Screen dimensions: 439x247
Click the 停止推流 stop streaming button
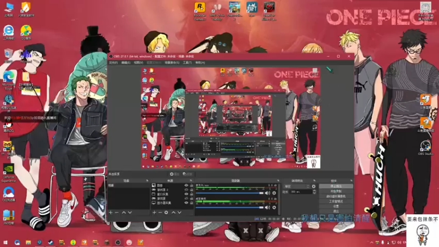(x=336, y=186)
